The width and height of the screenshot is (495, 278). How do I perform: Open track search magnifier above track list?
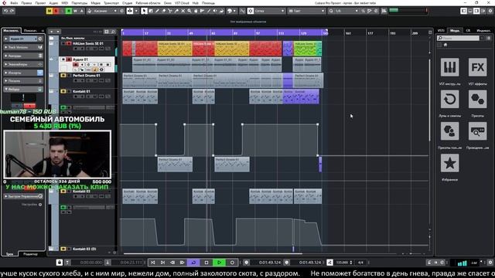pos(114,32)
